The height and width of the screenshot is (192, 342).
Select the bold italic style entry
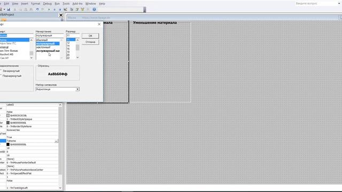[x=48, y=51]
